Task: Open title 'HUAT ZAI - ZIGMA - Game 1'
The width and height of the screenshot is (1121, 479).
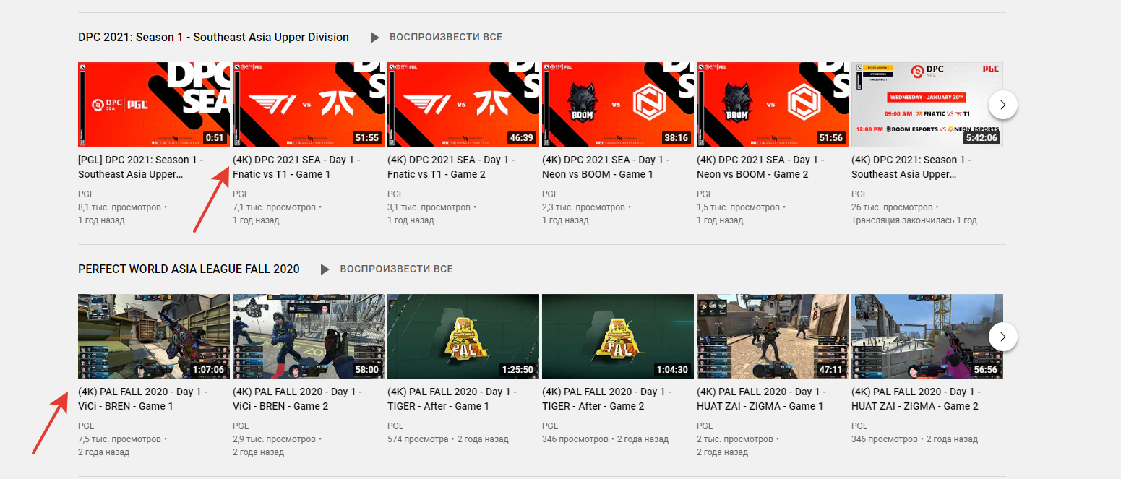Action: point(762,399)
